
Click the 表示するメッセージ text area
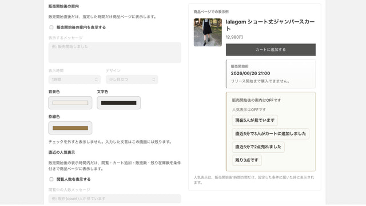[x=114, y=53]
